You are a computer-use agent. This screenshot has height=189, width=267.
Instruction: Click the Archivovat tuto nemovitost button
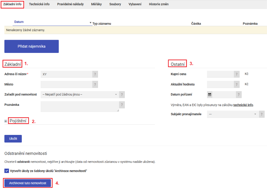[x=28, y=183]
